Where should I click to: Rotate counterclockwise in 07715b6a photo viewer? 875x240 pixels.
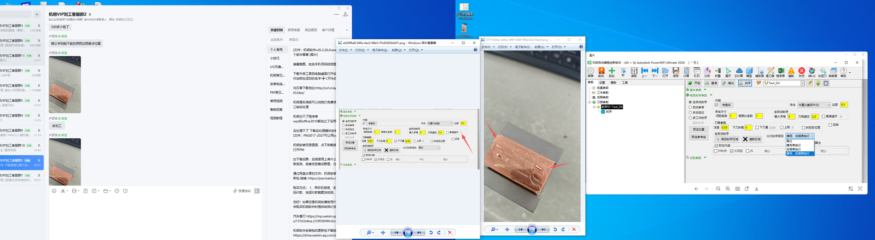pos(555,230)
